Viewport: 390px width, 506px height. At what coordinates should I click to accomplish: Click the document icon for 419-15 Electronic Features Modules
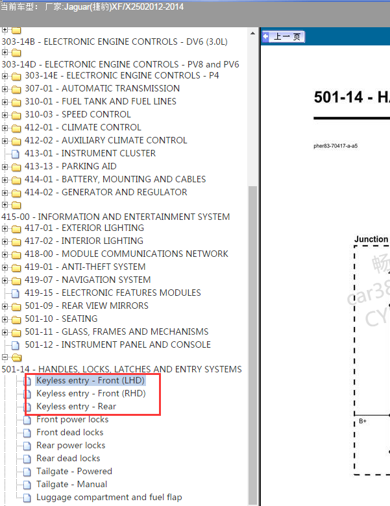click(15, 293)
